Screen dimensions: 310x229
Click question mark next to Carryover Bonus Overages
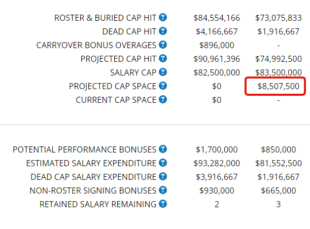tap(163, 45)
